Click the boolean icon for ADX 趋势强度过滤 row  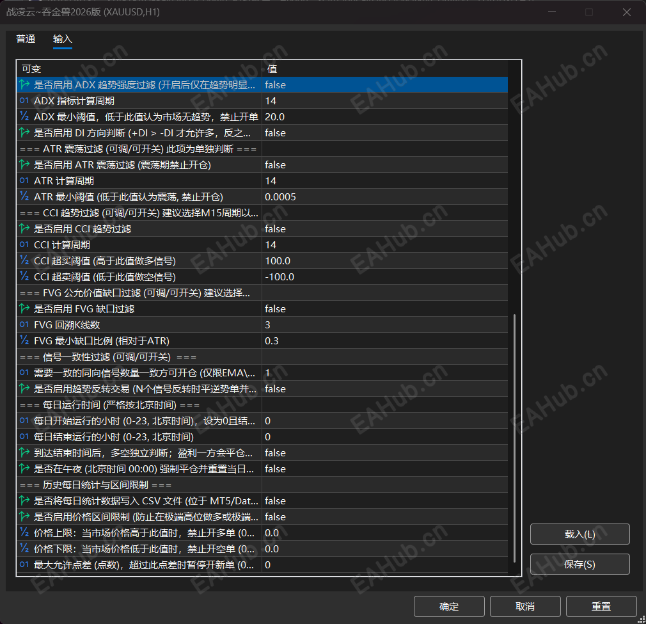point(24,85)
